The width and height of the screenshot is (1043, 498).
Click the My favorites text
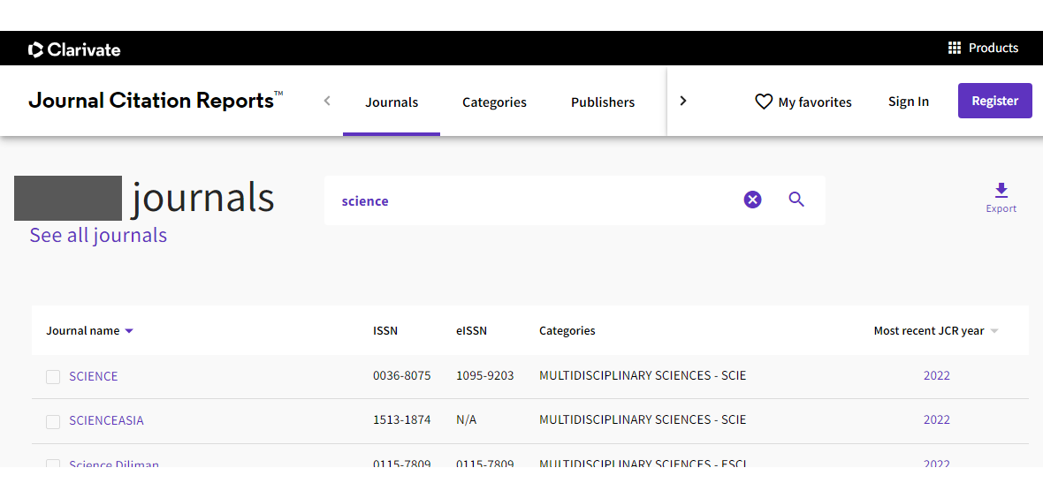click(815, 102)
